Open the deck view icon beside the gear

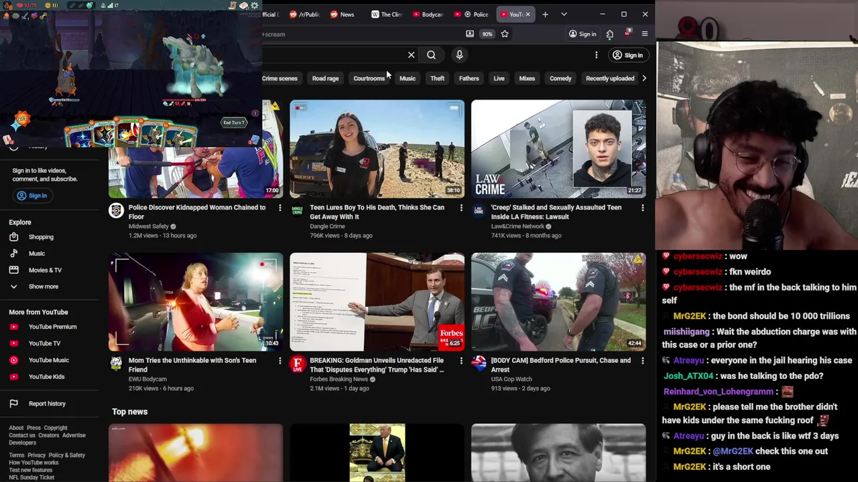(x=244, y=5)
